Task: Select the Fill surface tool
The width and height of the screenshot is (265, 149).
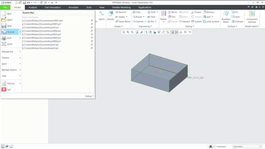Action: click(x=235, y=12)
